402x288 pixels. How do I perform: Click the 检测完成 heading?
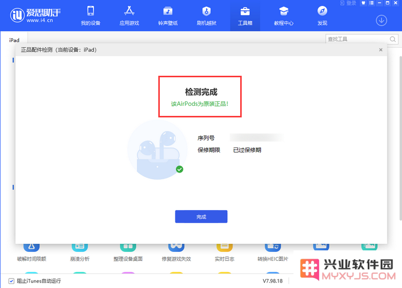[202, 92]
